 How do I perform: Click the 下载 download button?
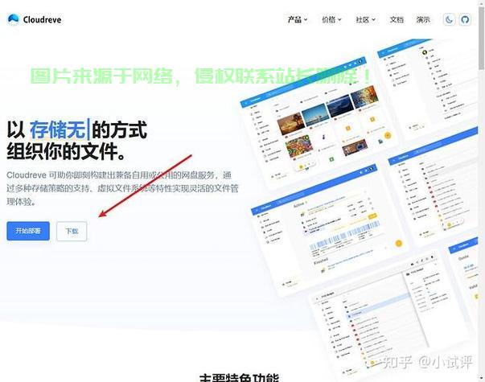[x=72, y=231]
